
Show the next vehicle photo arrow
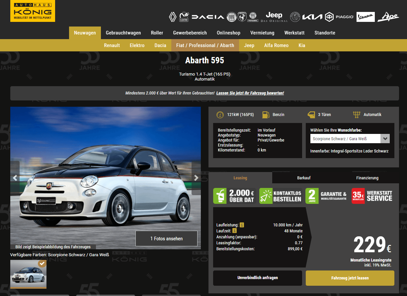(x=196, y=178)
